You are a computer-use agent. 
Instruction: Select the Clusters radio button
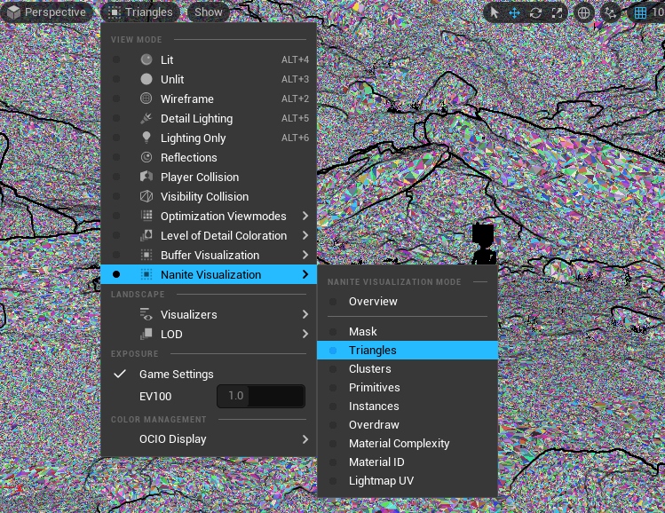(333, 369)
